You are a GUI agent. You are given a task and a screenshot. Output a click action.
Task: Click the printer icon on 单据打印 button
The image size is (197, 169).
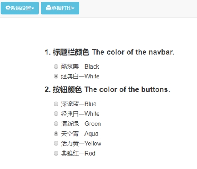49,8
